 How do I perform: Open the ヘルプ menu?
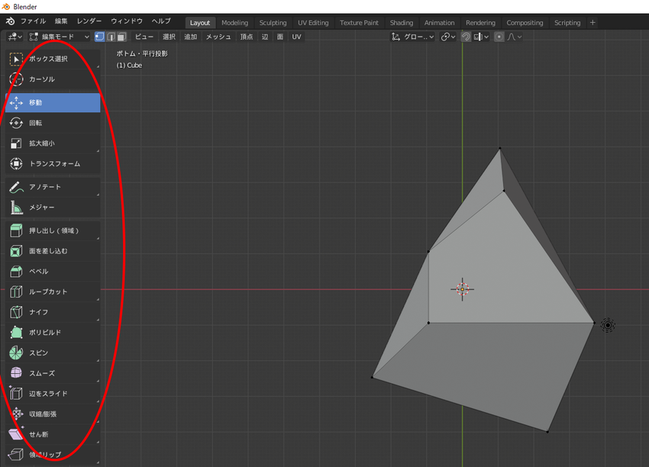point(161,21)
